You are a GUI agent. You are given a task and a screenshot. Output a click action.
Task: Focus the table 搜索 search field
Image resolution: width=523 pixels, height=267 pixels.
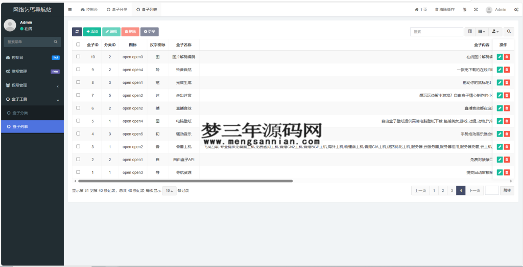point(437,31)
